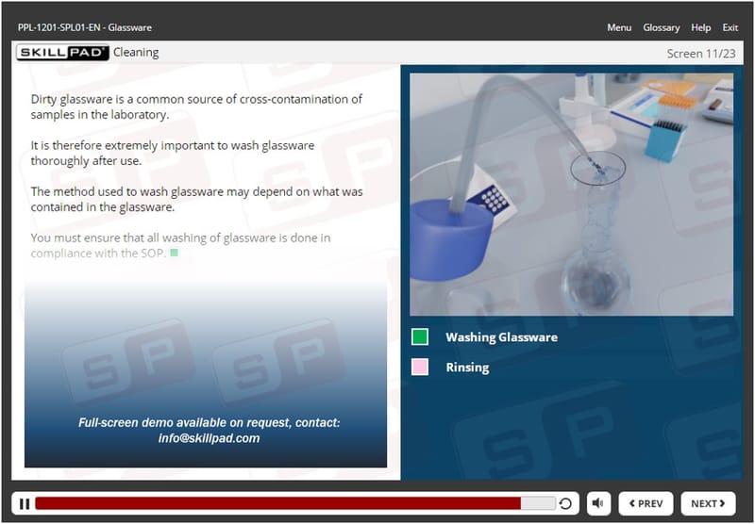The image size is (755, 524).
Task: Select the 'Rinsing' label
Action: coord(467,367)
